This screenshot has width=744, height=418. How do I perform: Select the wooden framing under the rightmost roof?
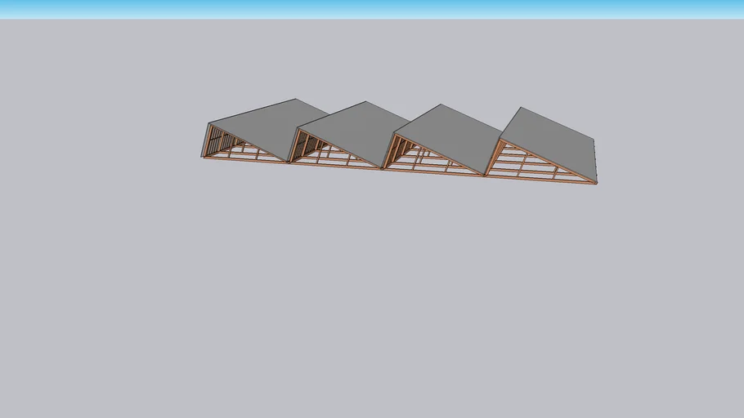[x=531, y=167]
